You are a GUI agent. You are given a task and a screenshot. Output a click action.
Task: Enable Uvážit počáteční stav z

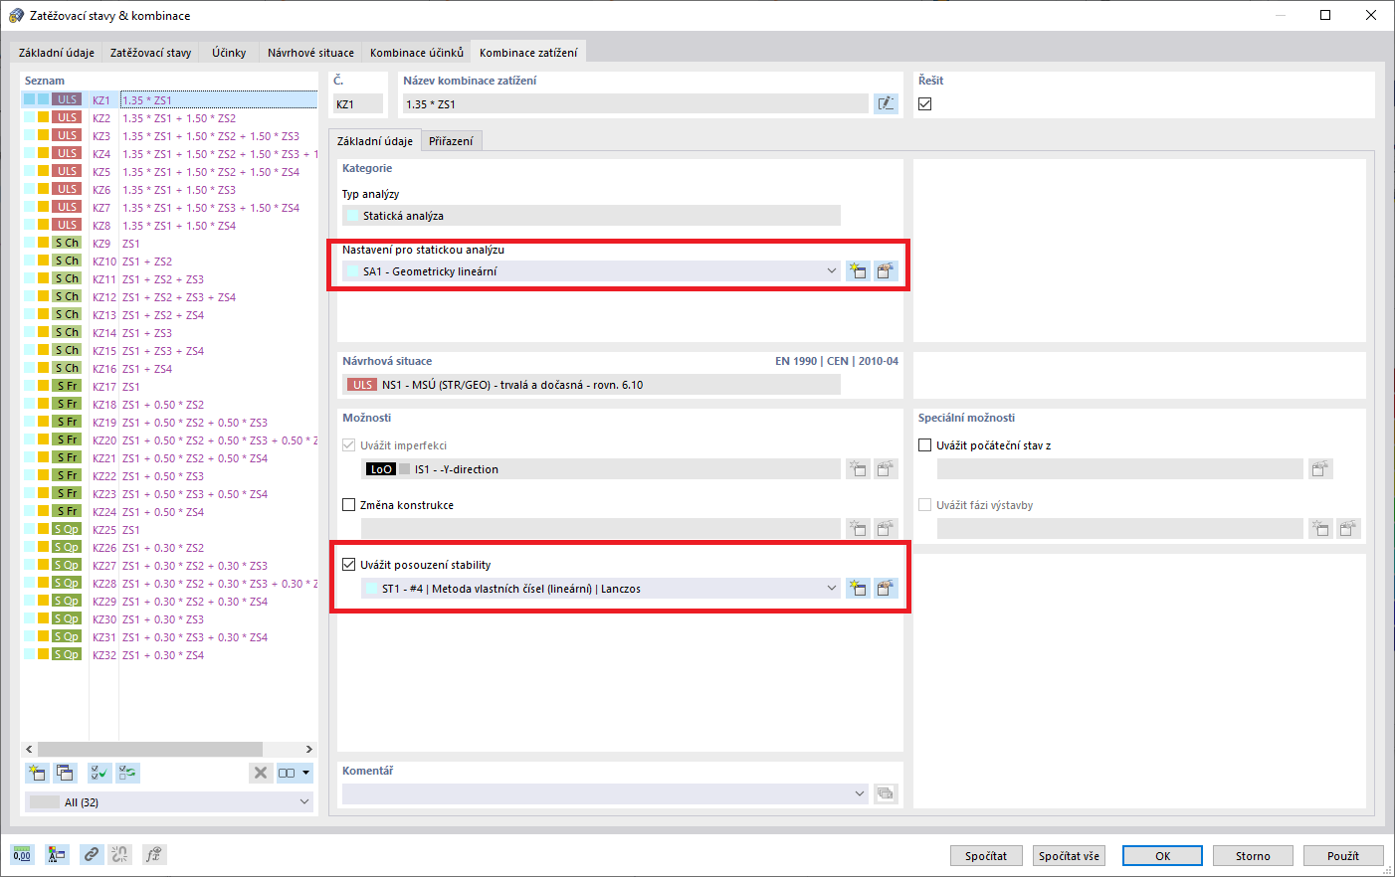click(923, 444)
